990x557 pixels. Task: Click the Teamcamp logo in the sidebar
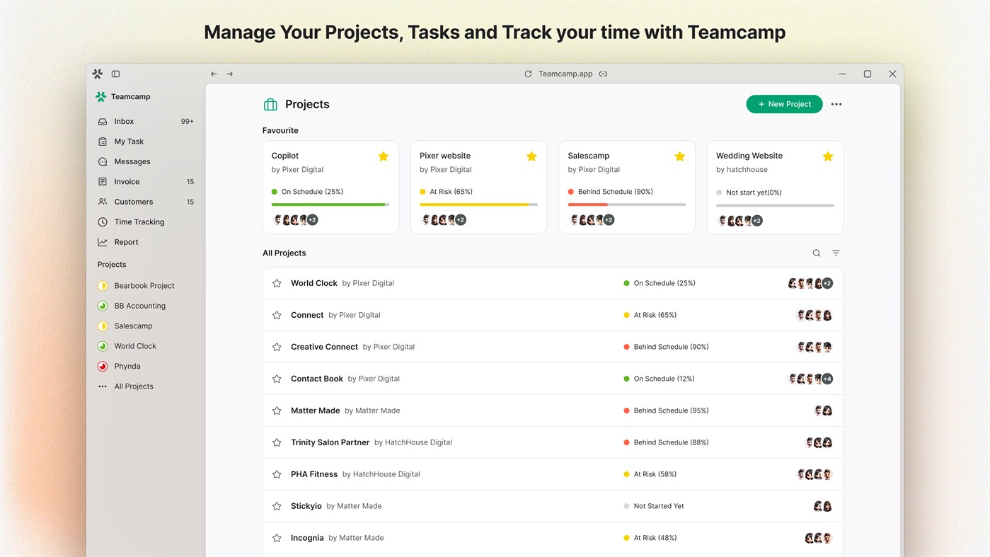tap(100, 96)
